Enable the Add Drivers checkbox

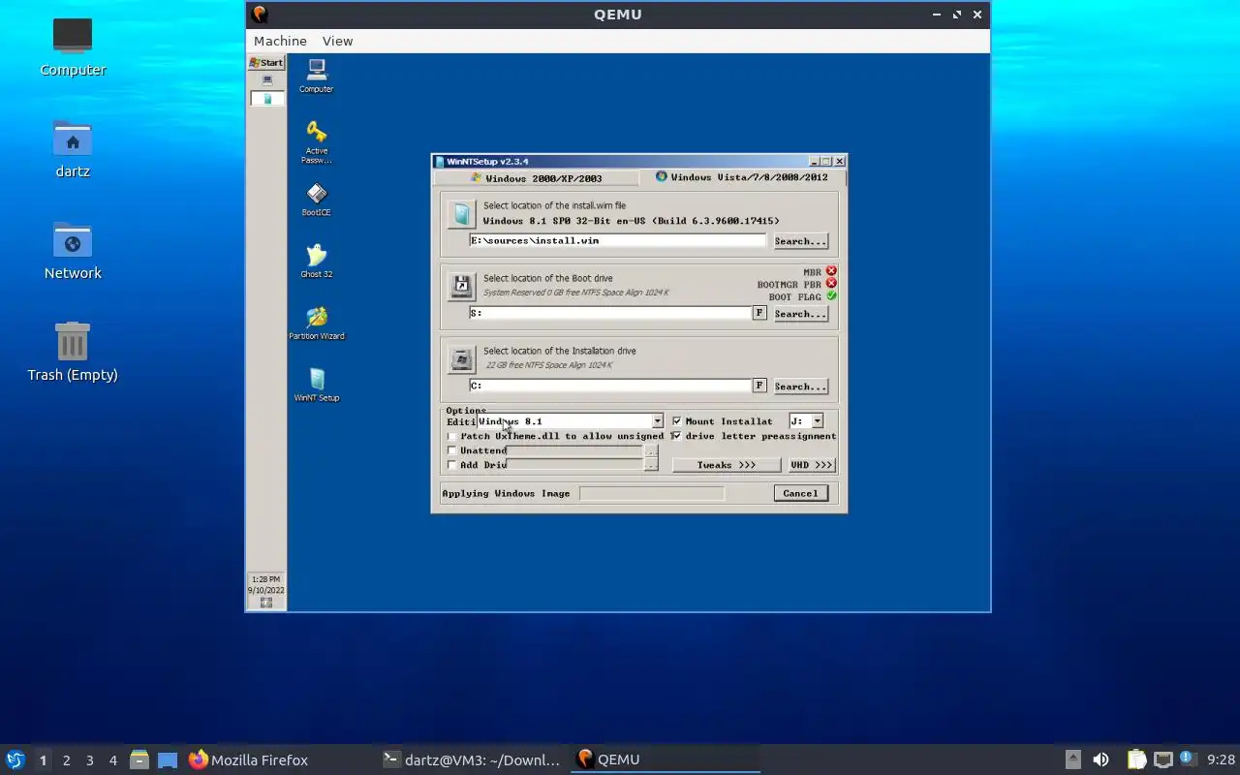(x=451, y=465)
